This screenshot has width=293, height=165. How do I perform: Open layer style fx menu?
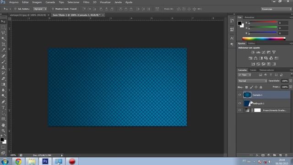pos(257,155)
